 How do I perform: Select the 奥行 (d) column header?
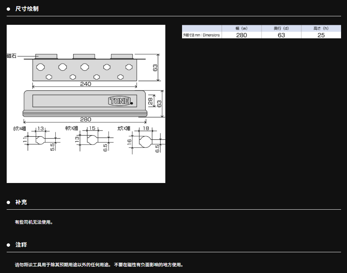pos(281,28)
